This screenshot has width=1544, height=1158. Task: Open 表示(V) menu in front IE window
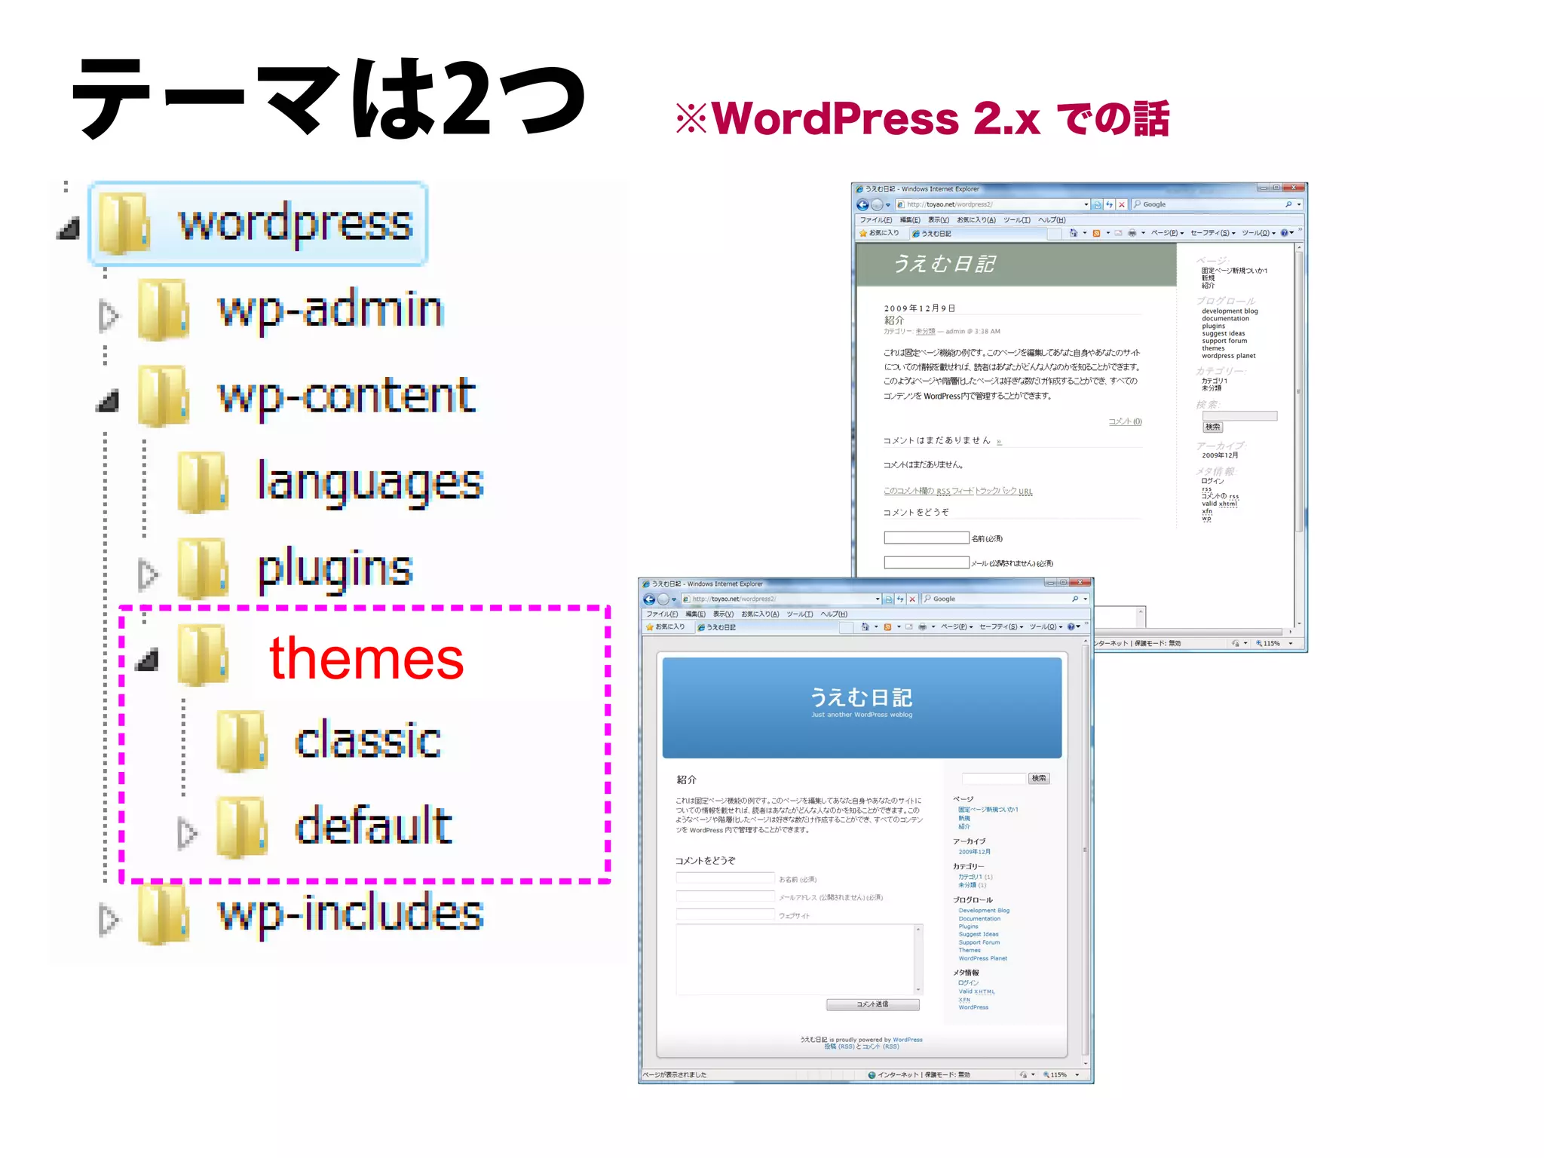point(723,614)
